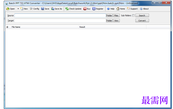Image resolution: width=173 pixels, height=109 pixels.
Task: Check Update for the converter
Action: (x=73, y=9)
